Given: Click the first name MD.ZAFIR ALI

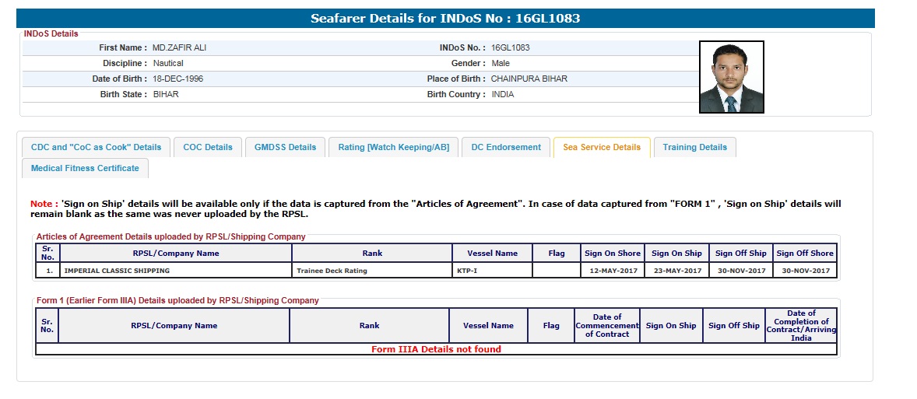Looking at the screenshot, I should [x=179, y=47].
